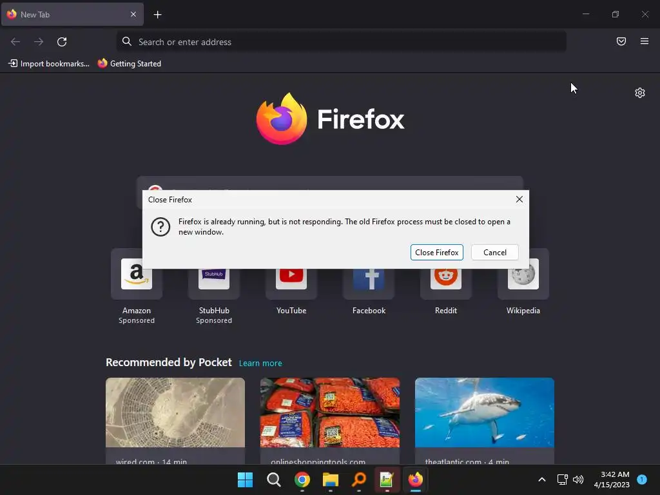660x495 pixels.
Task: Click the question mark icon in dialog
Action: pos(160,227)
